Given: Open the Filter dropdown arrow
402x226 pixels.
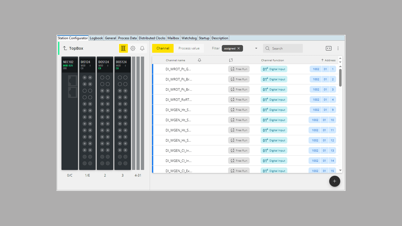Looking at the screenshot, I should coord(256,48).
